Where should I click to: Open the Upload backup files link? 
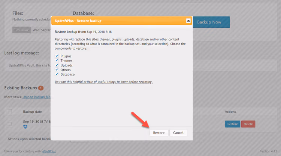(x=36, y=97)
